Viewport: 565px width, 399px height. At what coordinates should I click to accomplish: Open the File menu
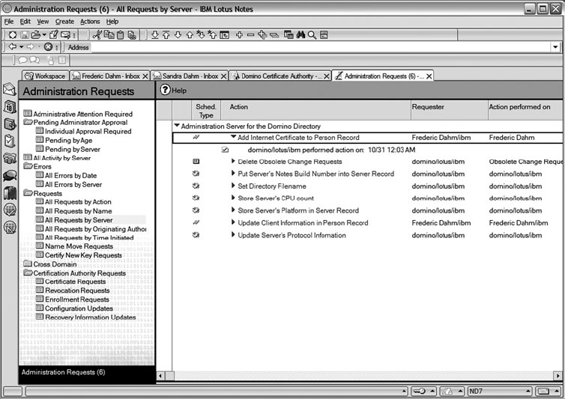pos(9,22)
